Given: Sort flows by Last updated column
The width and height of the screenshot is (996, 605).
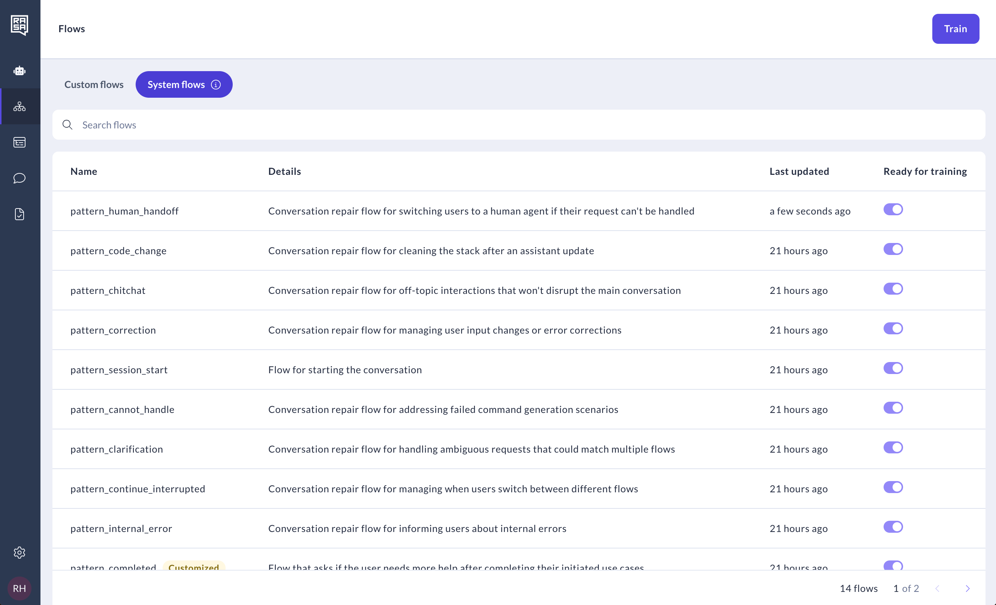Looking at the screenshot, I should (799, 171).
